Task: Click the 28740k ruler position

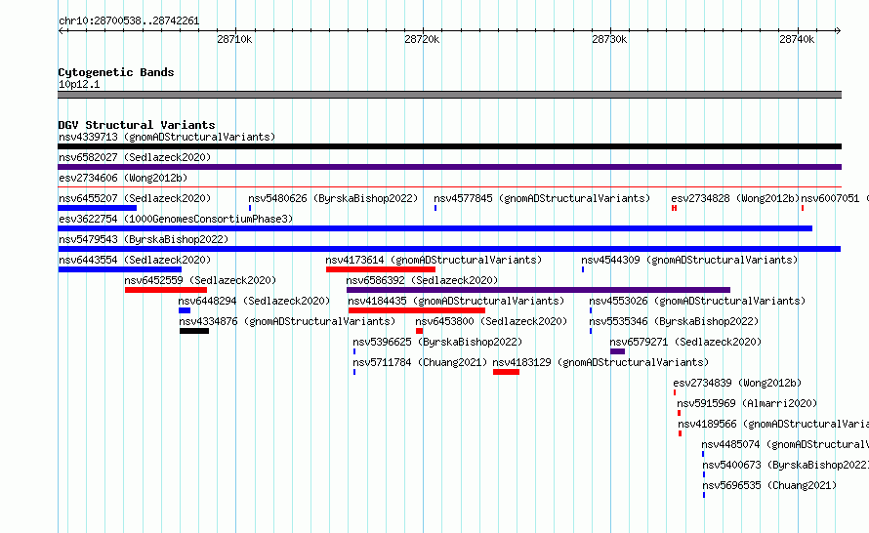Action: pos(797,39)
